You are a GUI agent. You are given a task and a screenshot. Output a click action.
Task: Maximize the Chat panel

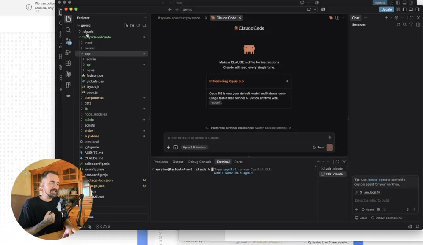pyautogui.click(x=412, y=18)
